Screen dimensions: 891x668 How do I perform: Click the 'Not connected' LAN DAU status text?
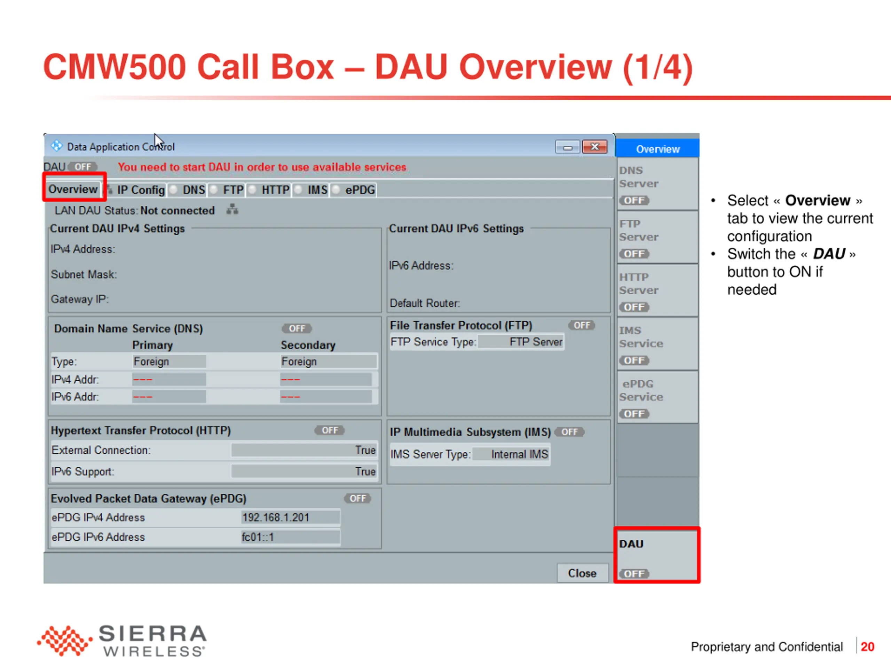coord(177,210)
